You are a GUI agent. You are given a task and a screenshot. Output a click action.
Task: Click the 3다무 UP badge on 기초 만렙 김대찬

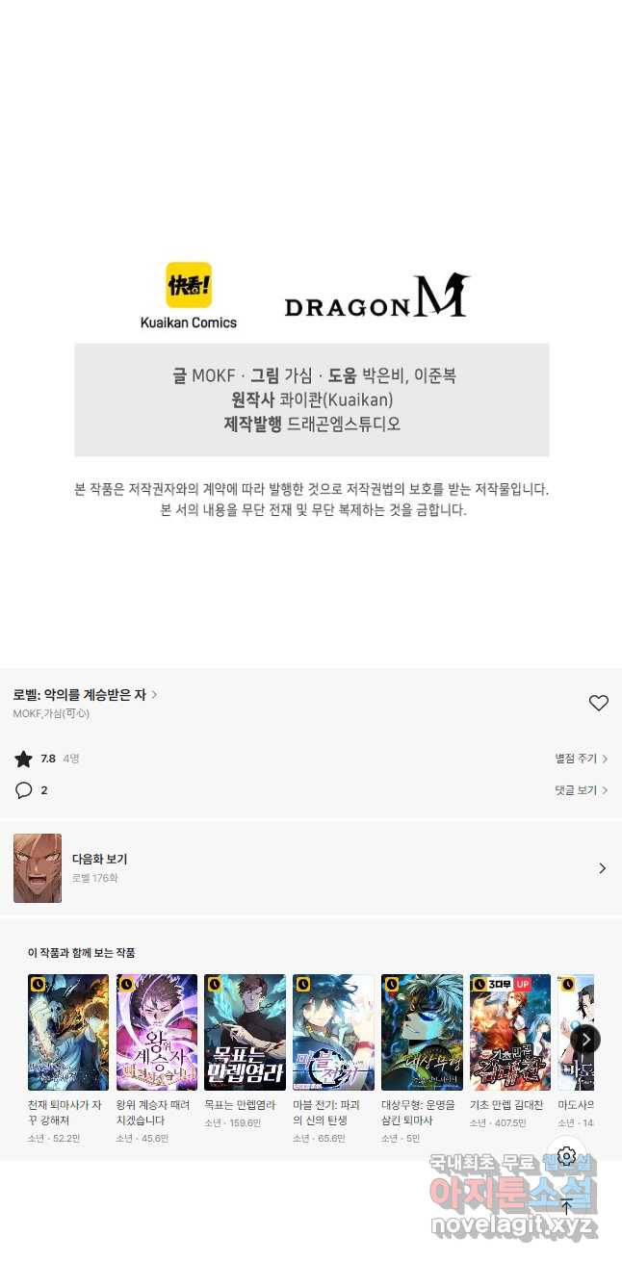[509, 984]
